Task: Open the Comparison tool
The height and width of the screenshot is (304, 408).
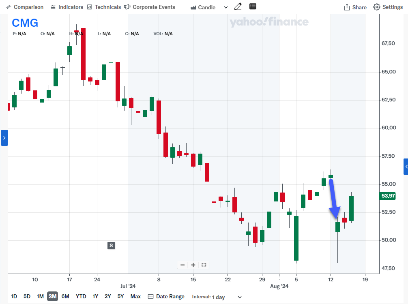Action: 24,7
